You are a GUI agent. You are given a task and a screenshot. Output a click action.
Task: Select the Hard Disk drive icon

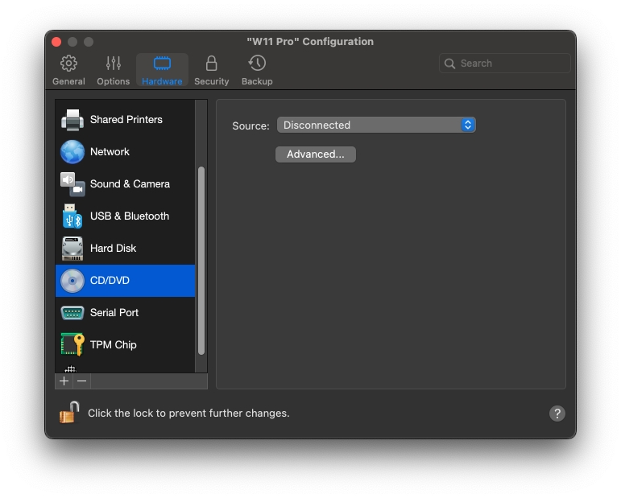tap(72, 249)
